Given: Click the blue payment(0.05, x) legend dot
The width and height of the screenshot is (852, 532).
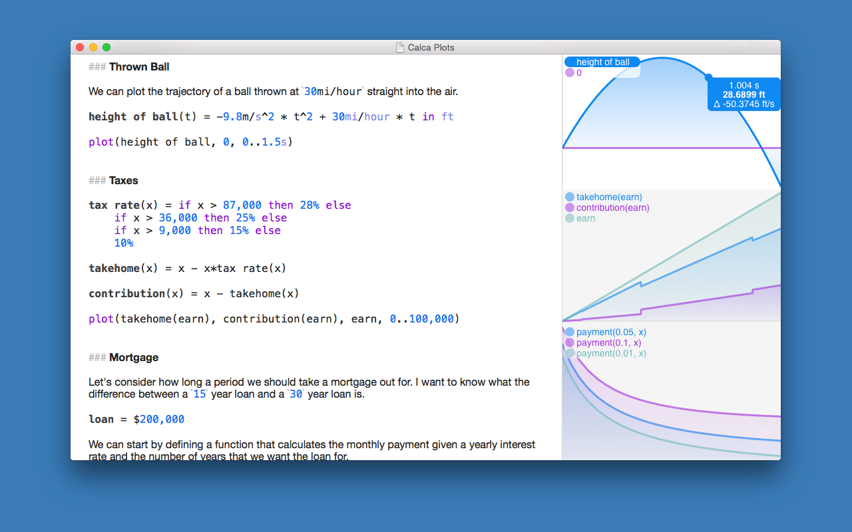Looking at the screenshot, I should [569, 332].
